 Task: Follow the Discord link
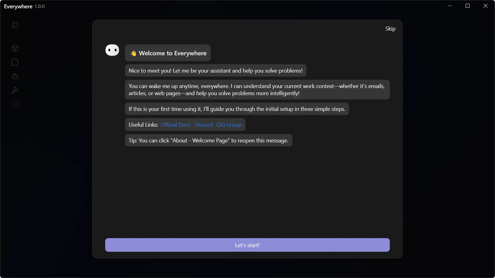[204, 125]
